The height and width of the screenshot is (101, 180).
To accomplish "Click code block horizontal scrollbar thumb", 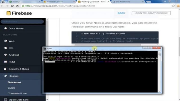I will click(107, 45).
